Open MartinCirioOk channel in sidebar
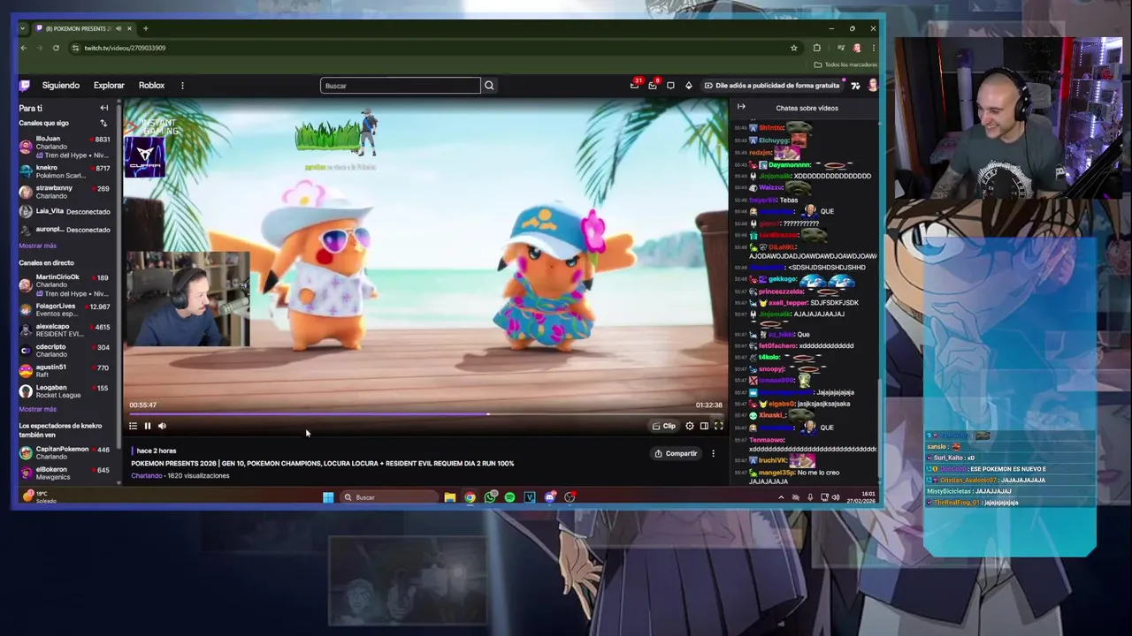 64,285
